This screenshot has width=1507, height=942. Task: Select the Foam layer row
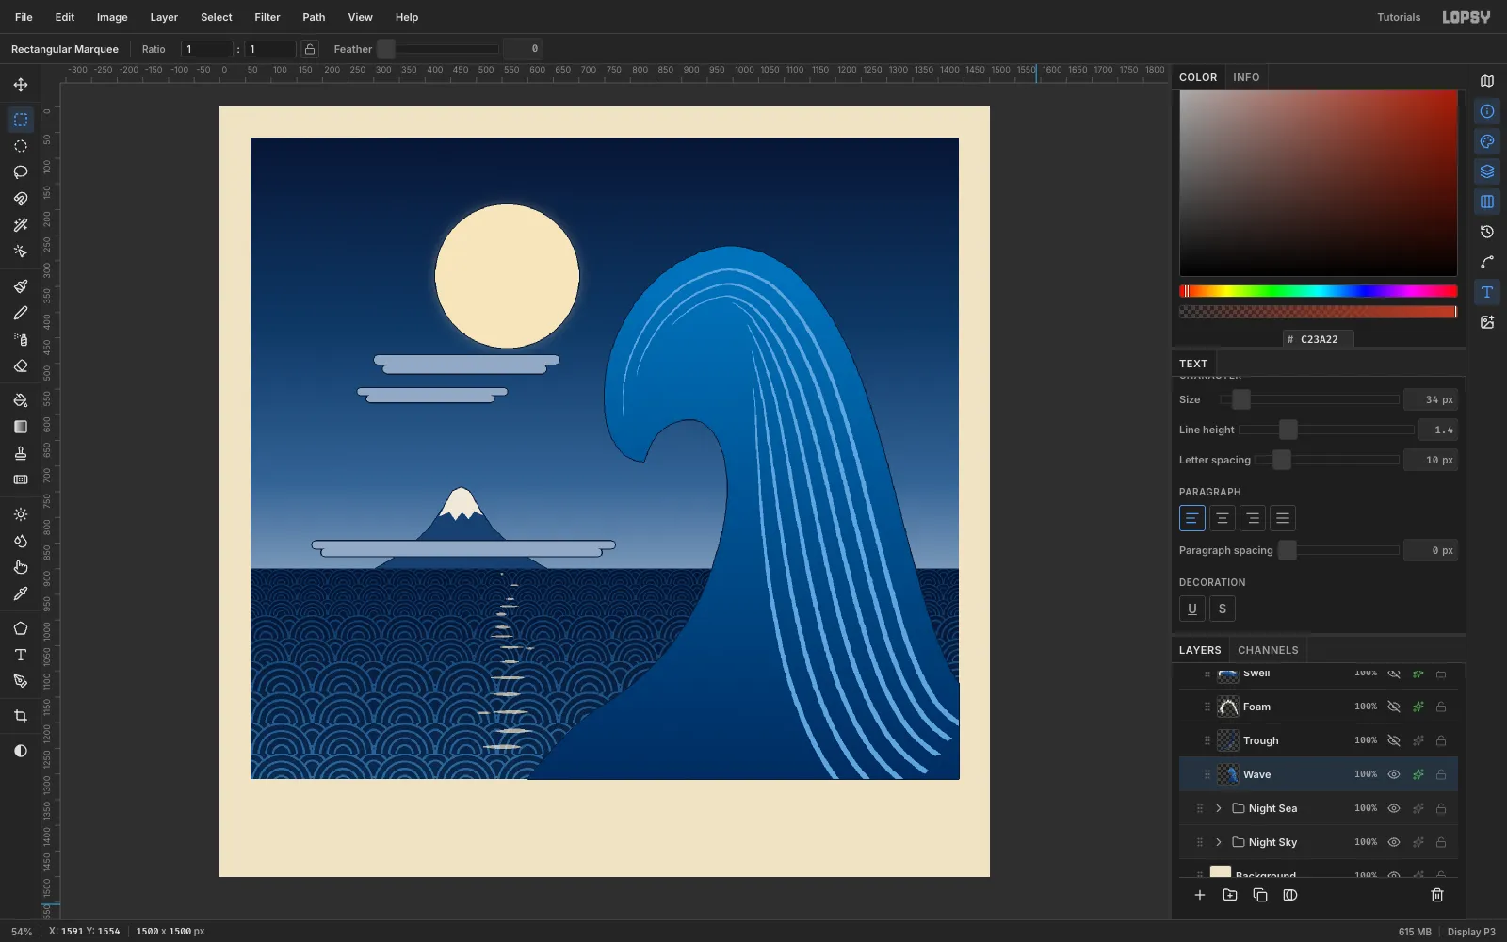tap(1319, 706)
